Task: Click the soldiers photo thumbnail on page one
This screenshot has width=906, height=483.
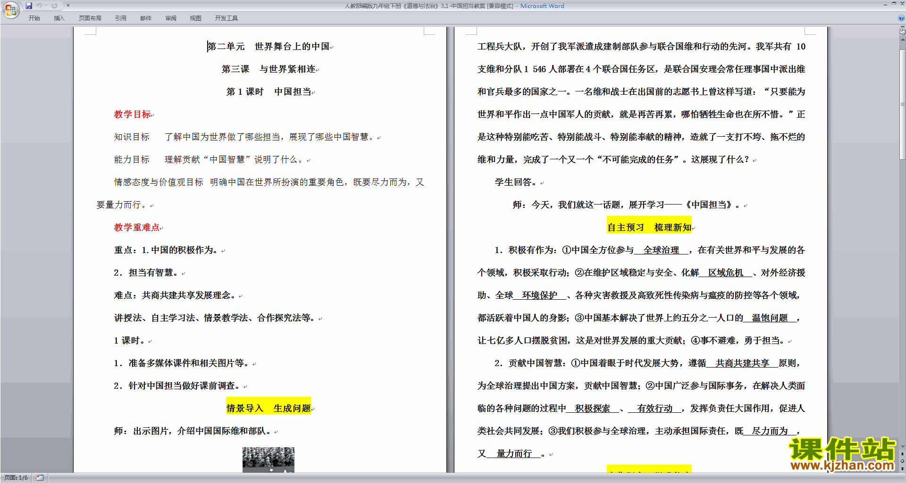Action: tap(268, 459)
